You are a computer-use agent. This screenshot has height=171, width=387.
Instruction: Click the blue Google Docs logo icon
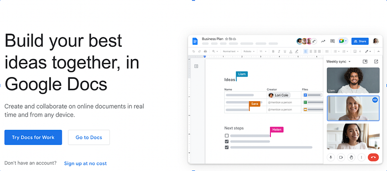[x=195, y=41]
